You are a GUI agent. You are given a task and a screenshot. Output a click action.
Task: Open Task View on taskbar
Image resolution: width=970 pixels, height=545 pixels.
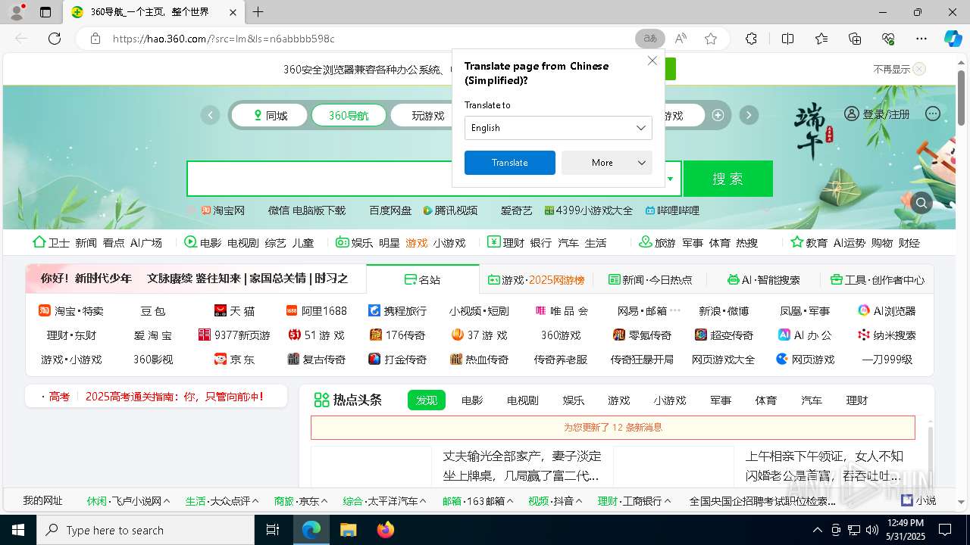[273, 530]
